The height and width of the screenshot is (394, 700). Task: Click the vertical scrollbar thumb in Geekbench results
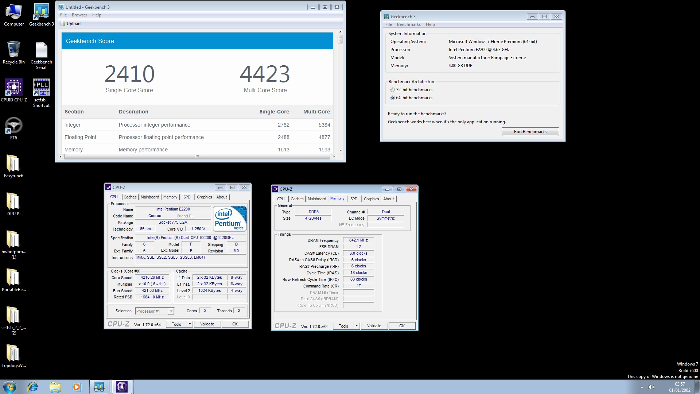pyautogui.click(x=341, y=39)
